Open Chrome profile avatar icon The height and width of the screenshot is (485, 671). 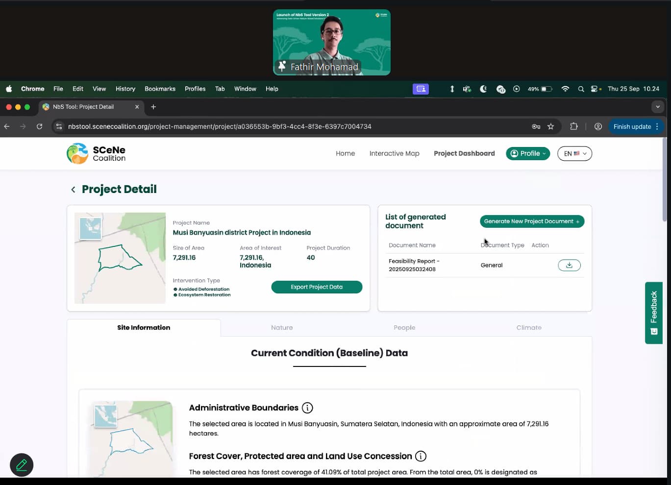[598, 126]
